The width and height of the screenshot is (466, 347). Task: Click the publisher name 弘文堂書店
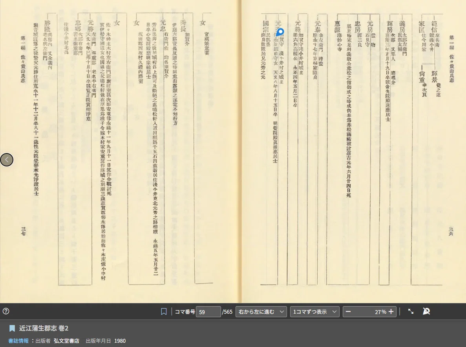(x=67, y=341)
